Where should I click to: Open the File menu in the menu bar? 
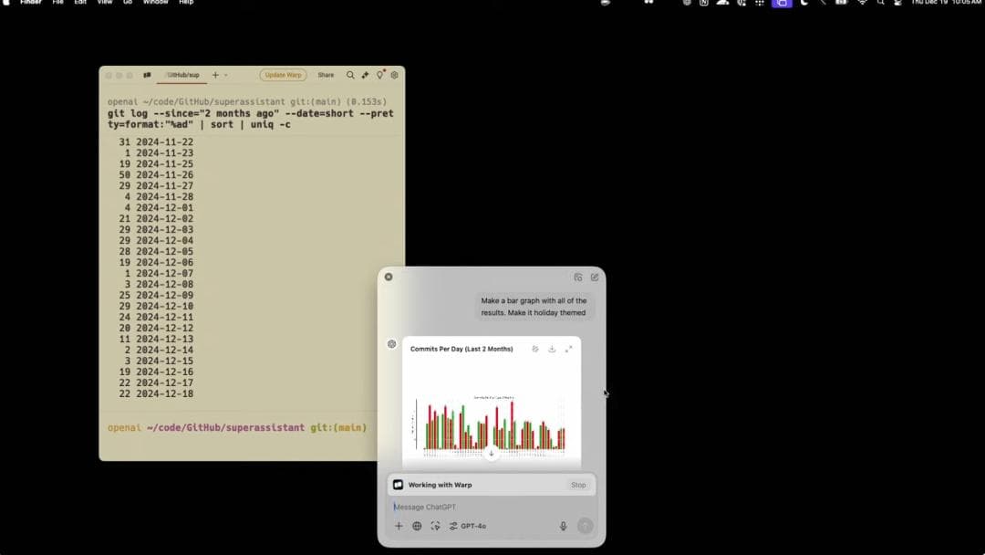click(57, 3)
